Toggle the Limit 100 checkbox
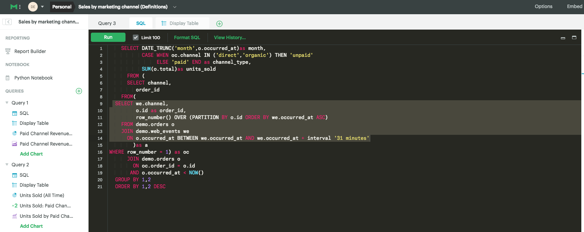584x232 pixels. pyautogui.click(x=136, y=38)
